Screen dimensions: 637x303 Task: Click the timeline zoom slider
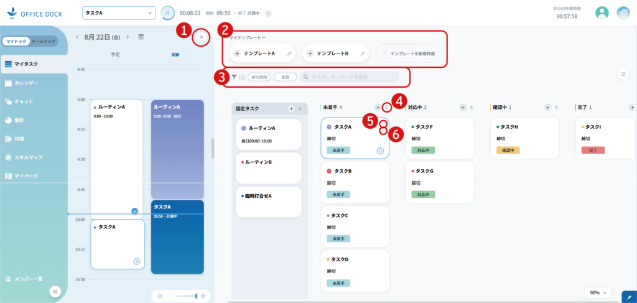[x=184, y=296]
